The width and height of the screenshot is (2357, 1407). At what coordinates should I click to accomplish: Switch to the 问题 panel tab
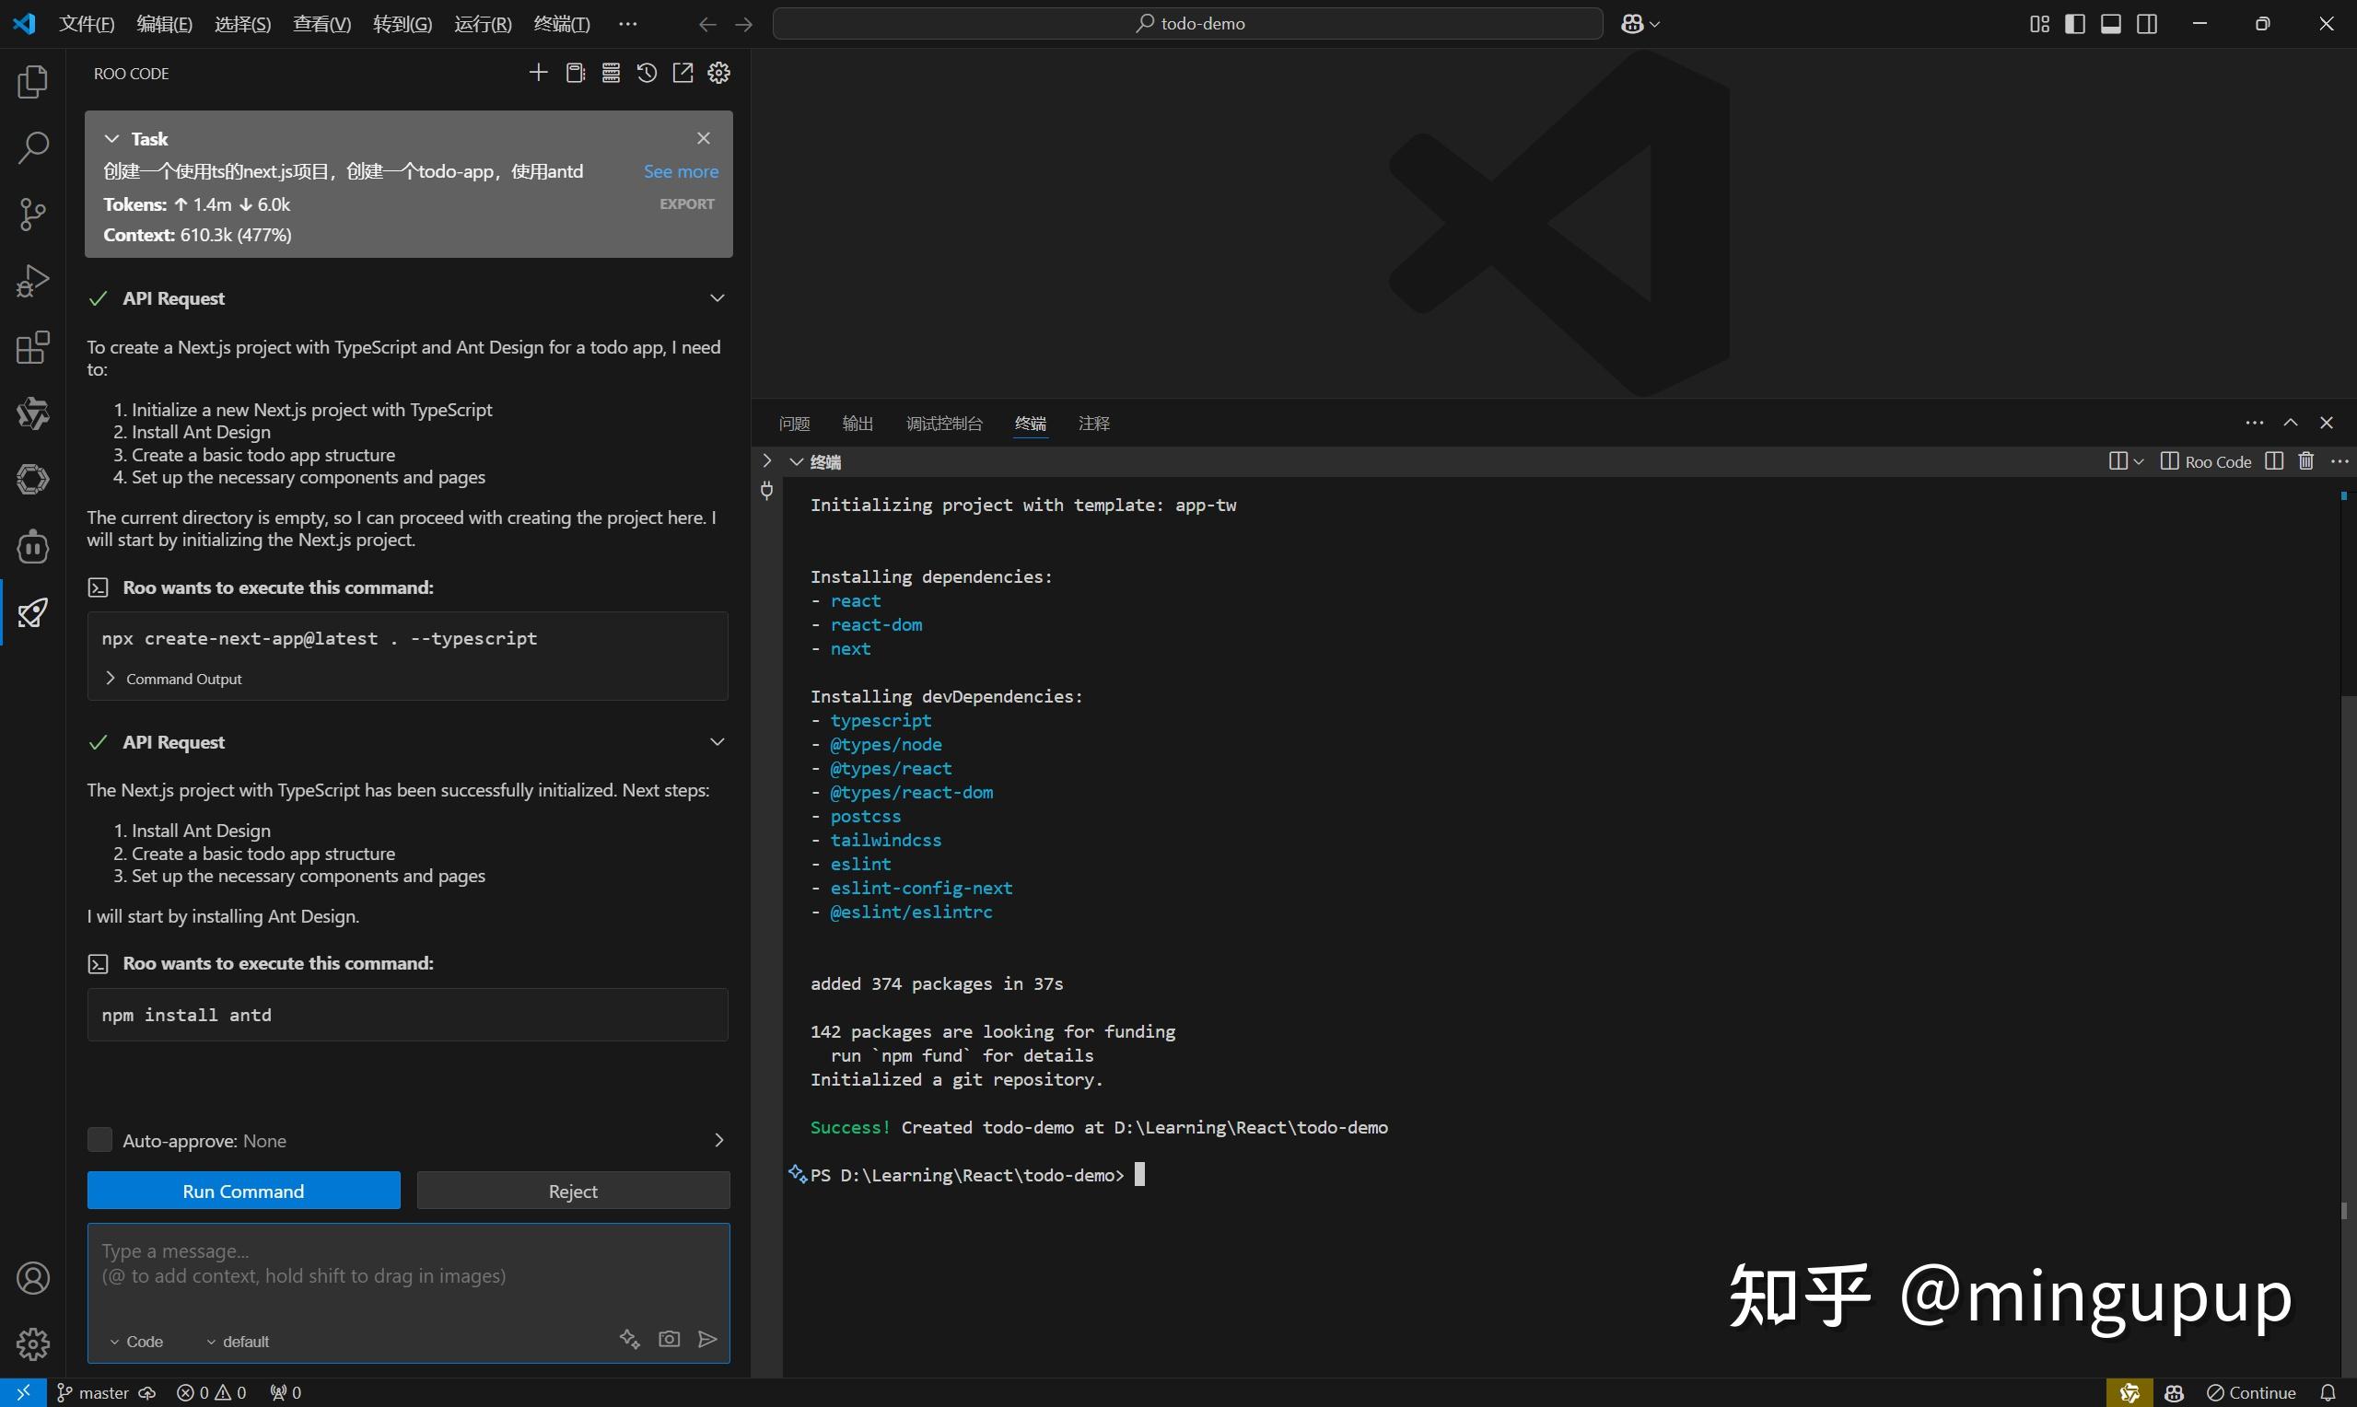tap(795, 424)
